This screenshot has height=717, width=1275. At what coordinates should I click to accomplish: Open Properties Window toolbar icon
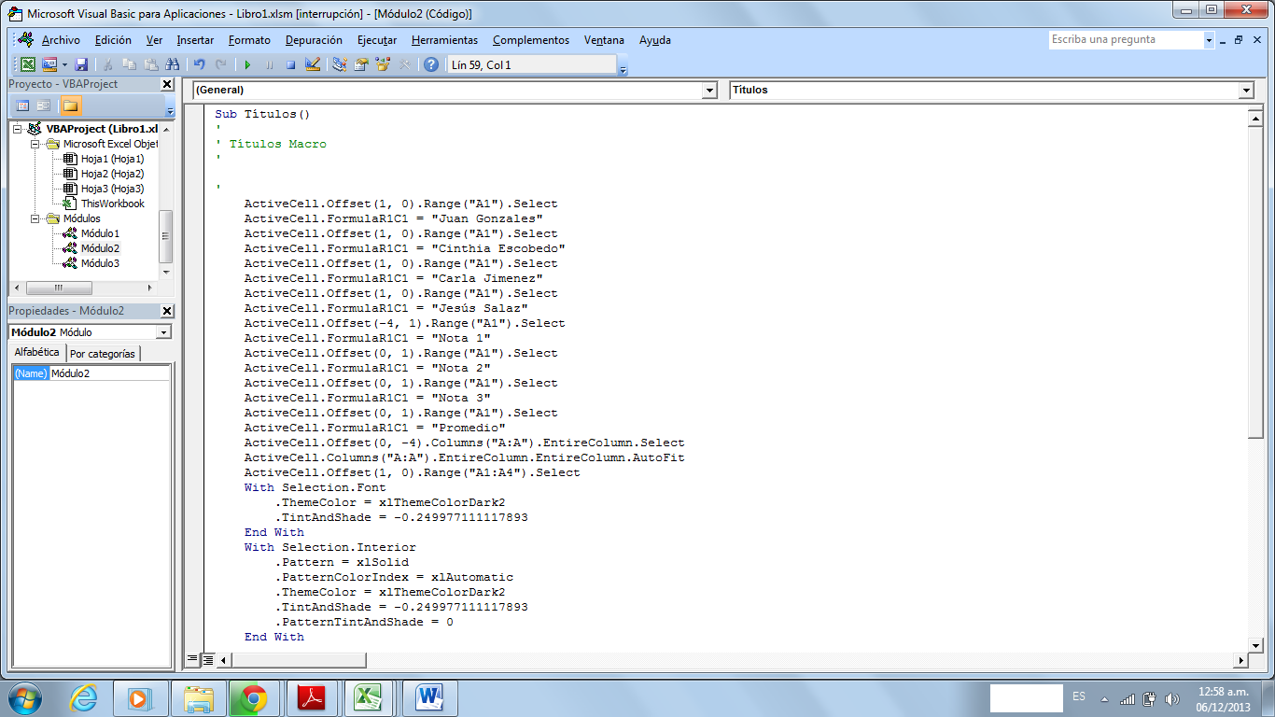361,64
